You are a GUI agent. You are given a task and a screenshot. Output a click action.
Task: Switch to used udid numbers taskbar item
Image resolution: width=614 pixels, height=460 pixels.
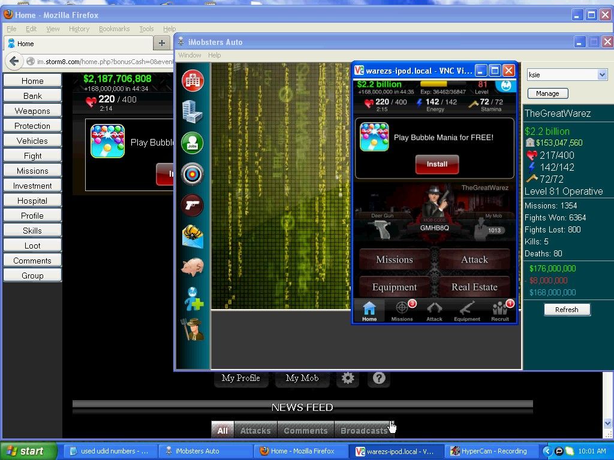[x=110, y=451]
